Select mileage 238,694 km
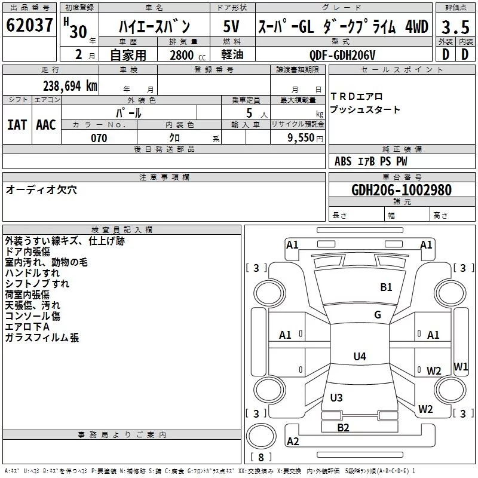Image resolution: width=478 pixels, height=478 pixels. [70, 86]
